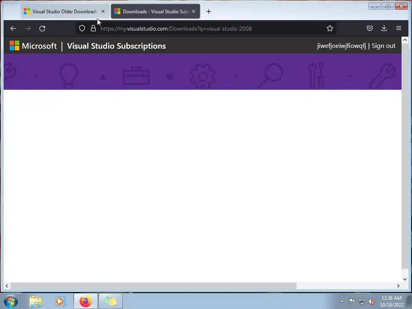Click the muted volume tray icon
This screenshot has height=309, width=412.
371,301
